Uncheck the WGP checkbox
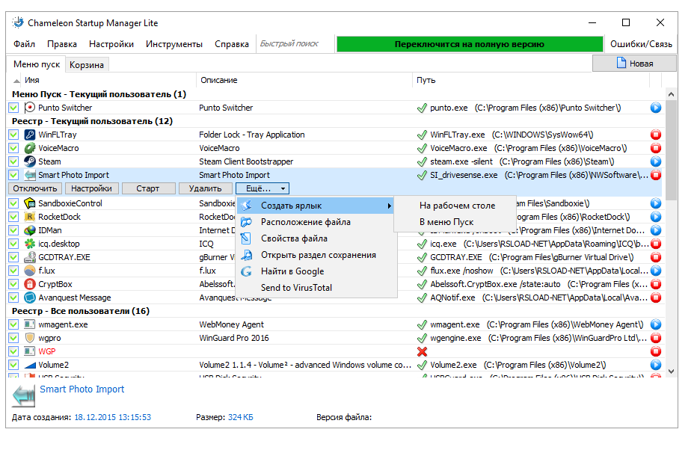The width and height of the screenshot is (700, 450). pyautogui.click(x=13, y=351)
